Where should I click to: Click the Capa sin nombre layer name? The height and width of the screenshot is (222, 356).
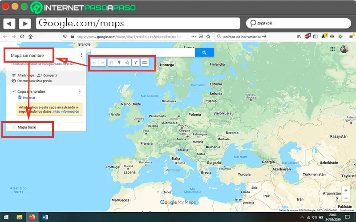click(x=31, y=91)
